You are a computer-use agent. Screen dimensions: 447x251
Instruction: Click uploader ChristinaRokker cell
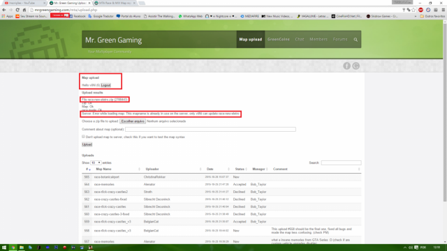tap(154, 177)
